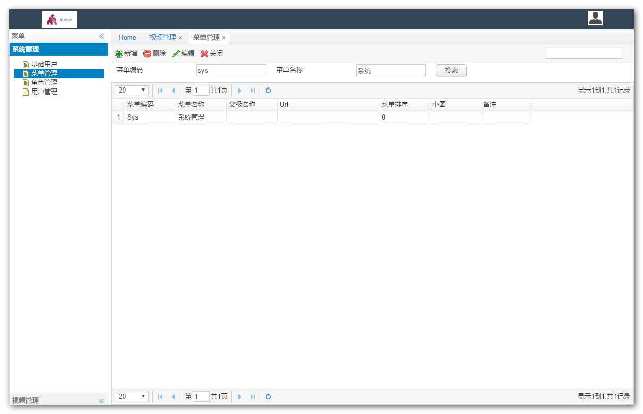The image size is (643, 414).
Task: Click the 关闭 toolbar button
Action: tap(212, 53)
